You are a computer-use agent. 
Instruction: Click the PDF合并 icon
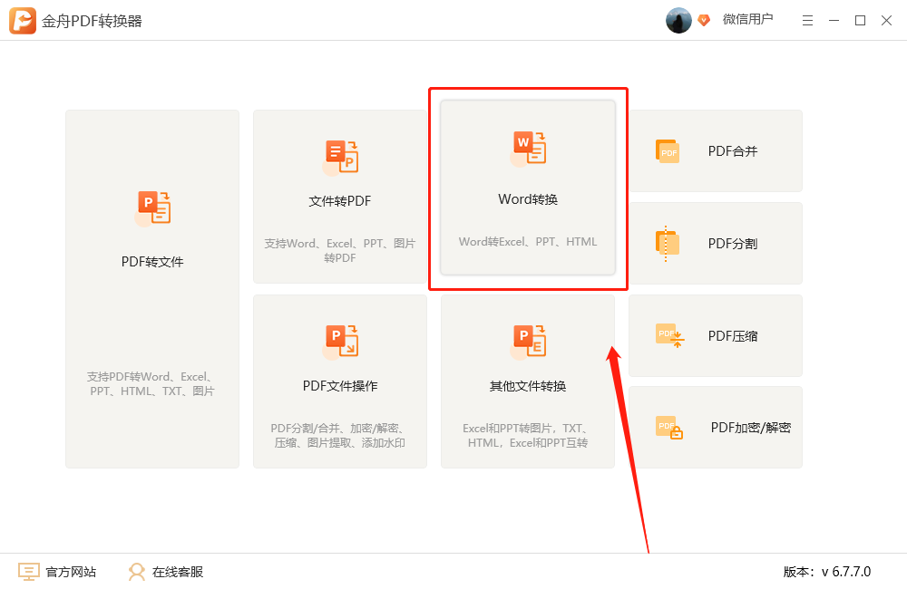[668, 150]
